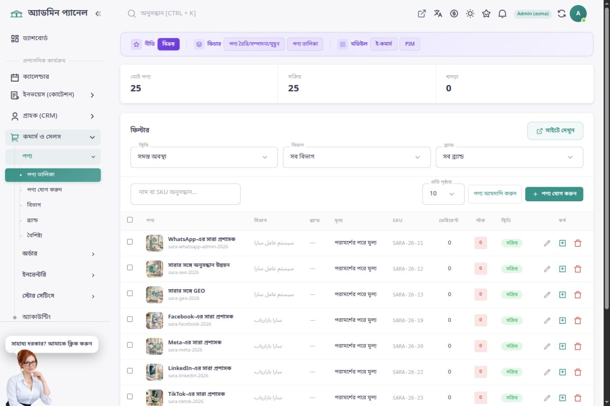Open ড্যাশবোর্ড in the sidebar
610x406 pixels.
53,38
